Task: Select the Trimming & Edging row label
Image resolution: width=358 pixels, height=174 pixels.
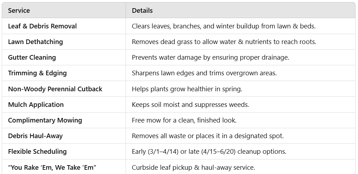Action: [37, 73]
